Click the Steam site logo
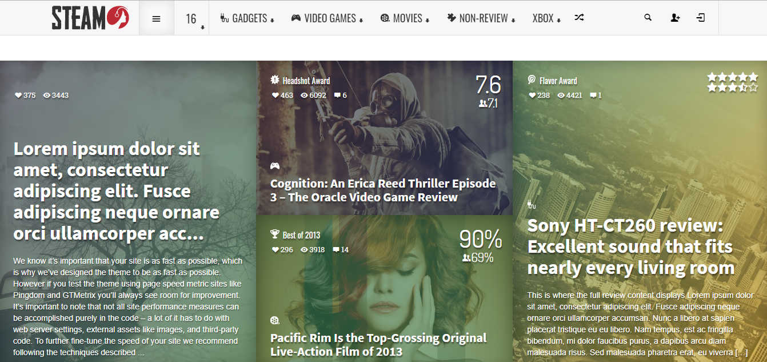 (x=90, y=18)
